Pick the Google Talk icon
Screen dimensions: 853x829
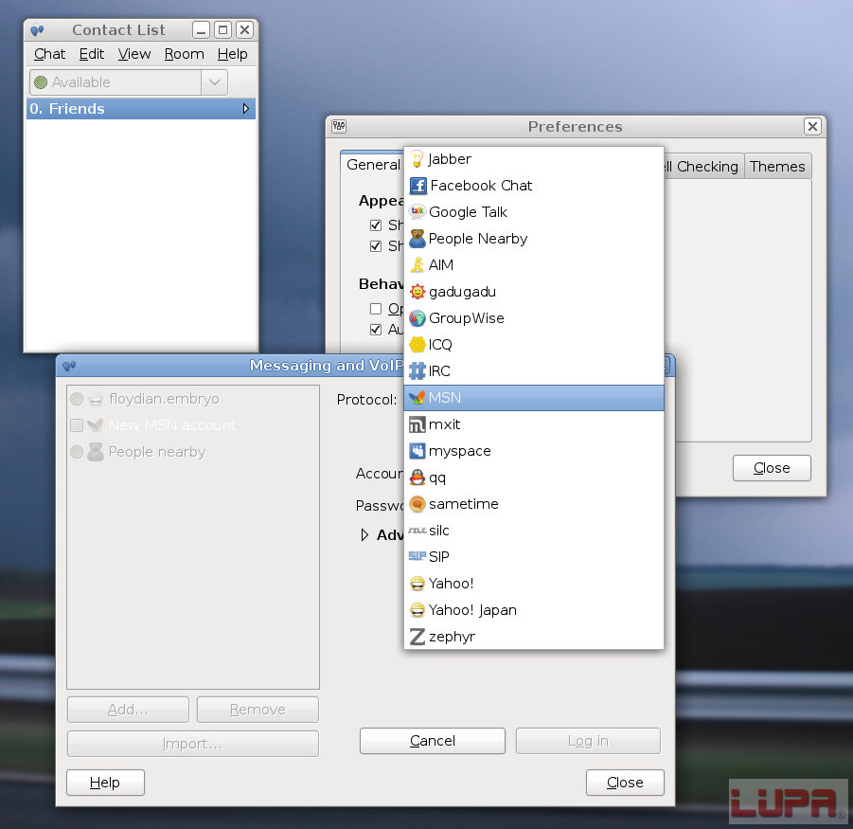(x=418, y=211)
